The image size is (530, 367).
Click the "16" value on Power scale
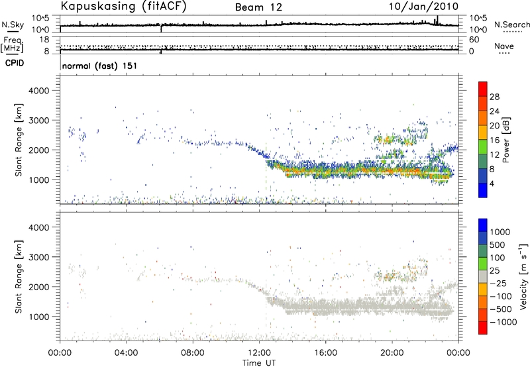[494, 140]
